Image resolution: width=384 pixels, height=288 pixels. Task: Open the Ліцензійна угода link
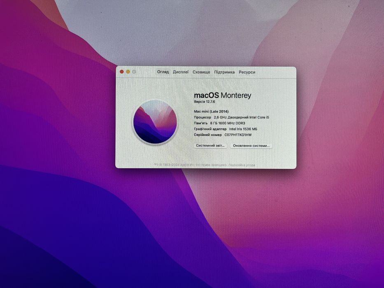coord(242,165)
